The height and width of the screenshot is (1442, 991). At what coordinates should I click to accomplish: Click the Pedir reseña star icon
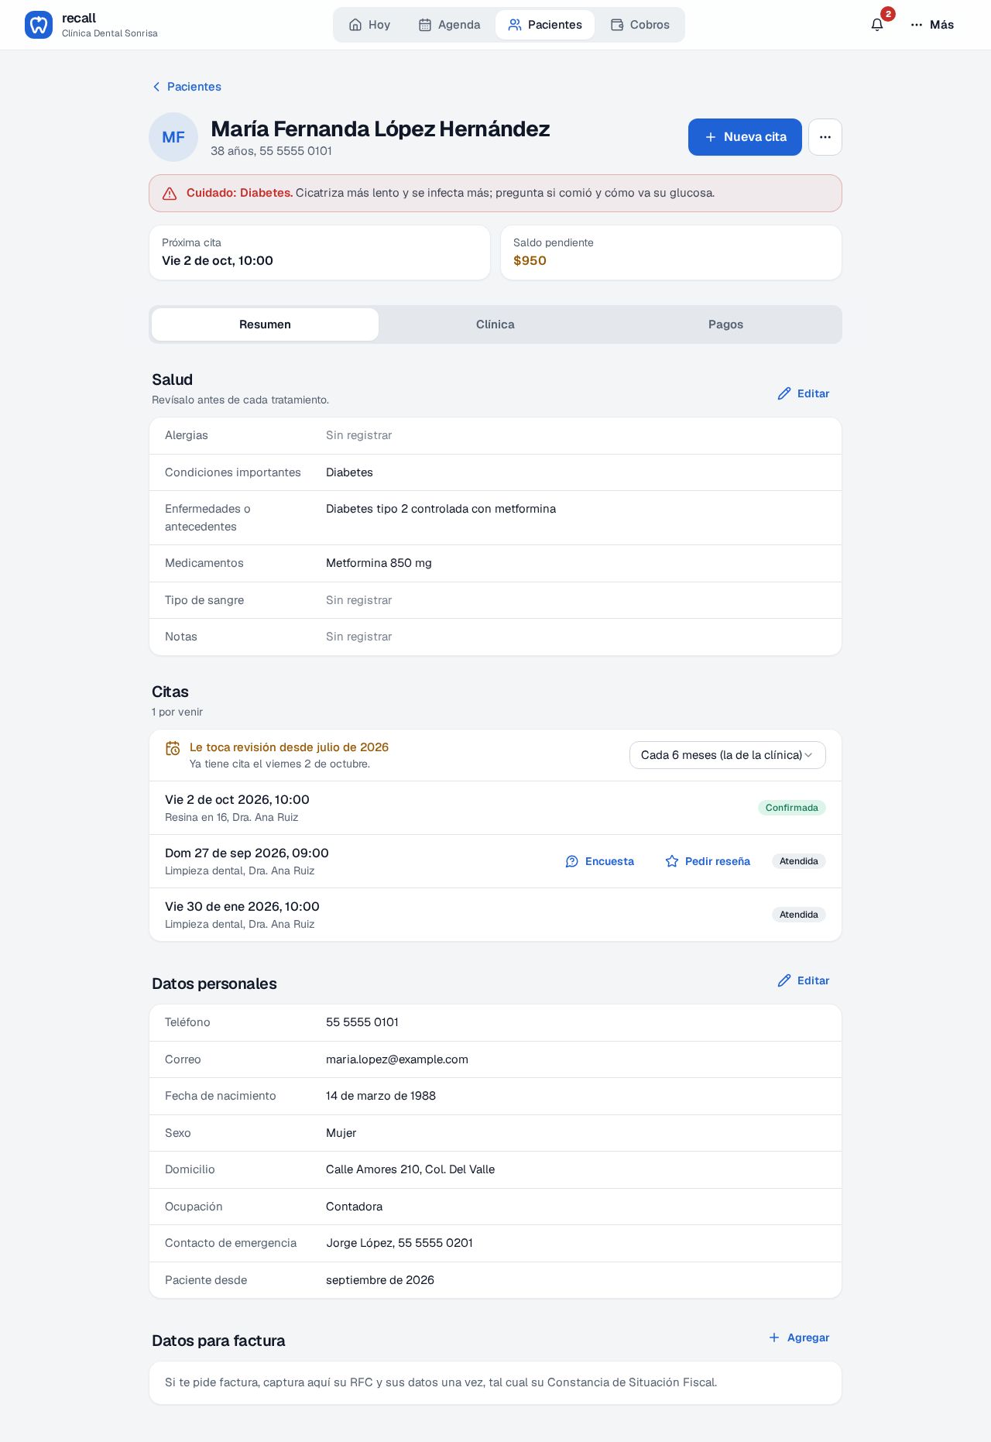(672, 861)
